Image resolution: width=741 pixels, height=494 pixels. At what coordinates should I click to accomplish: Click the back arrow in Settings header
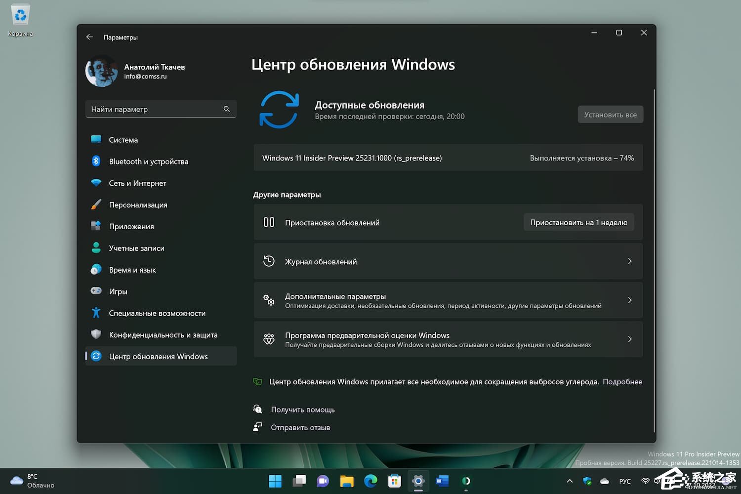(89, 37)
